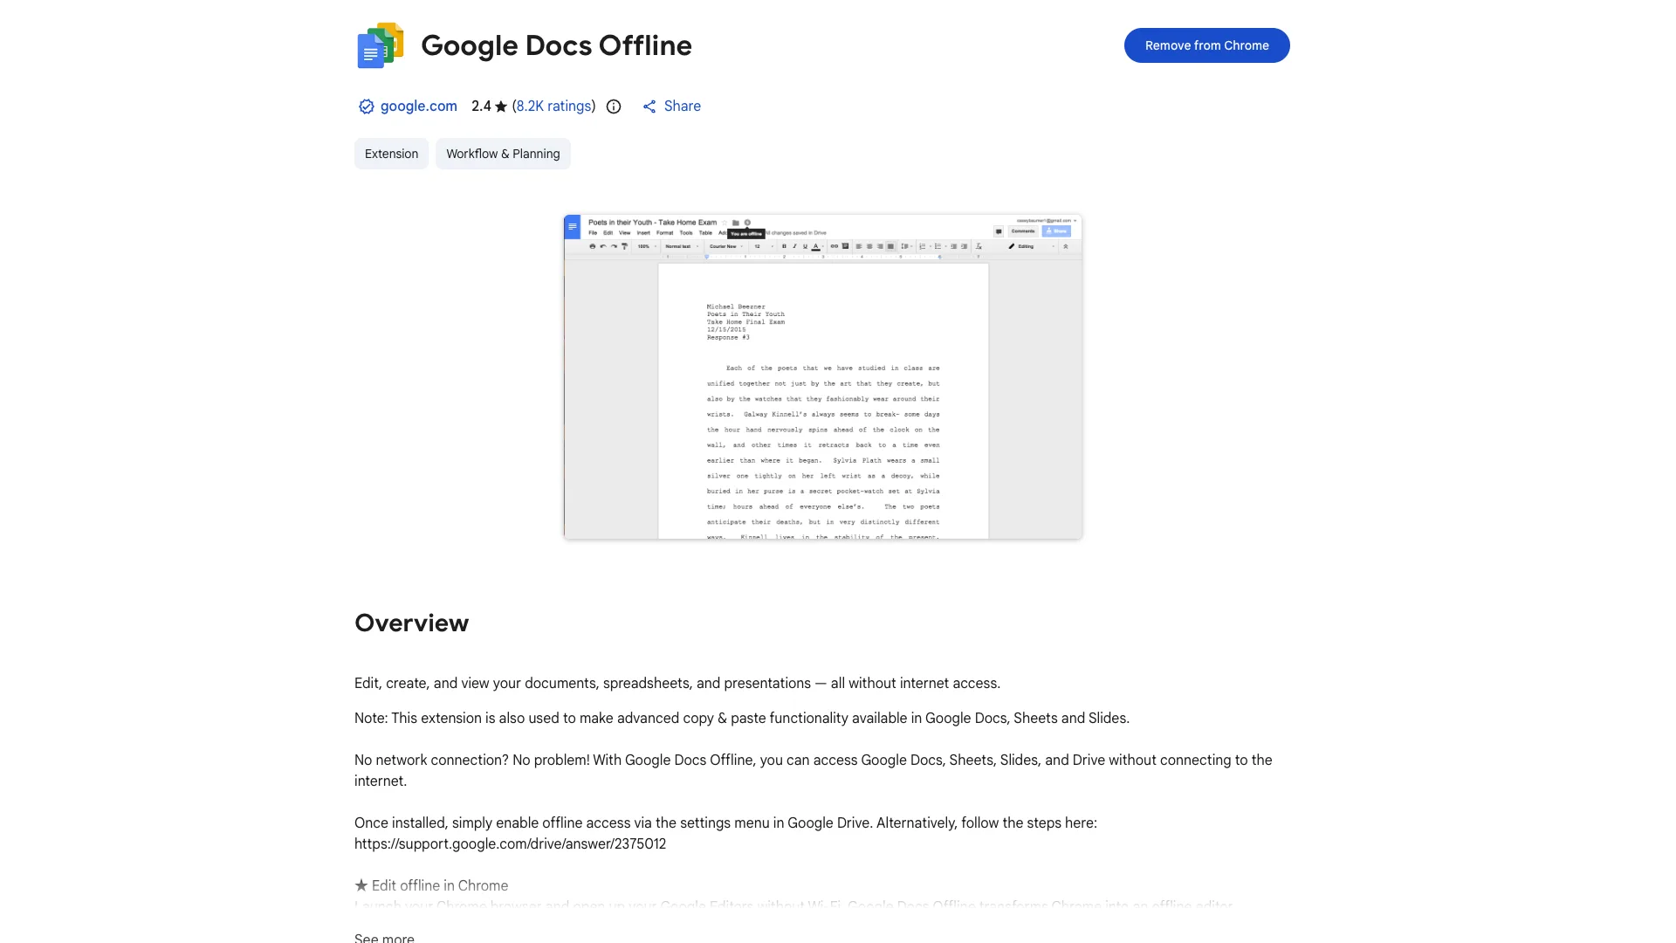Select the Workflow & Planning chip

tap(503, 154)
